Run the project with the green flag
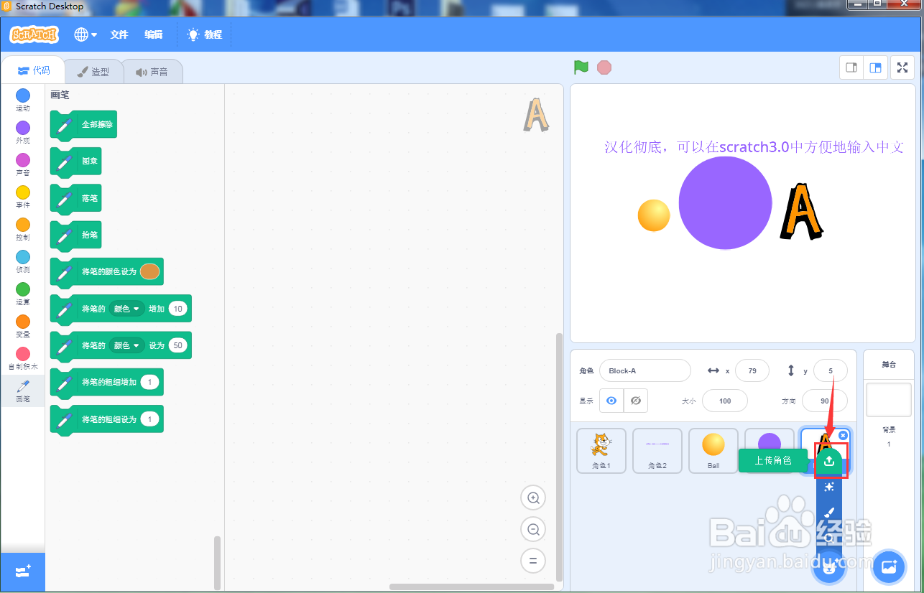 tap(581, 67)
